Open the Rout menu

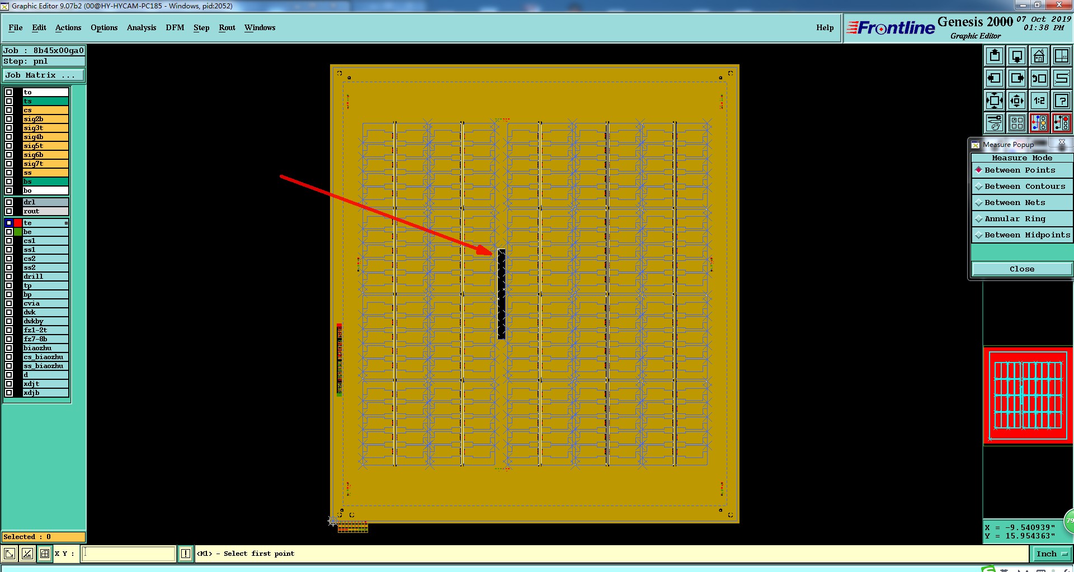tap(227, 27)
